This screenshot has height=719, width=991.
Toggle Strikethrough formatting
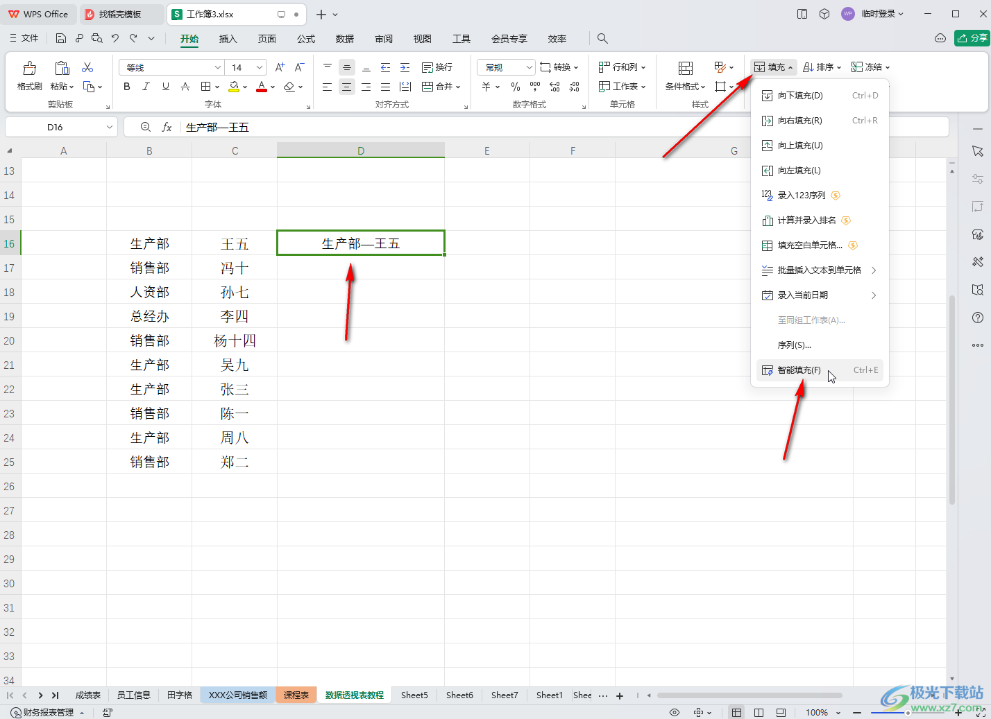tap(185, 87)
